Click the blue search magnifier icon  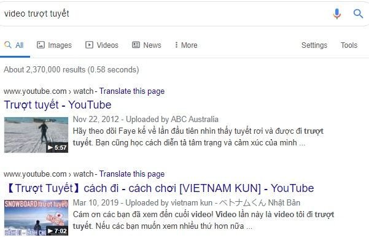[x=358, y=13]
